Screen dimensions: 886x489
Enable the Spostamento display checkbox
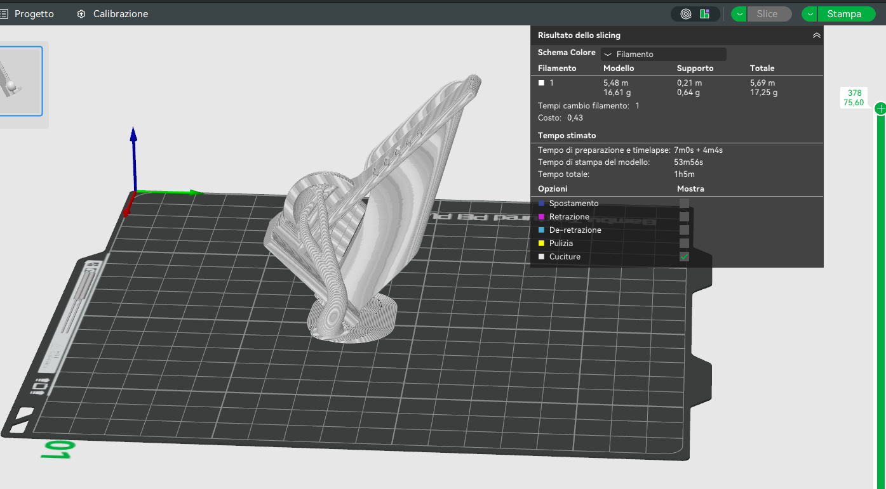pyautogui.click(x=684, y=203)
